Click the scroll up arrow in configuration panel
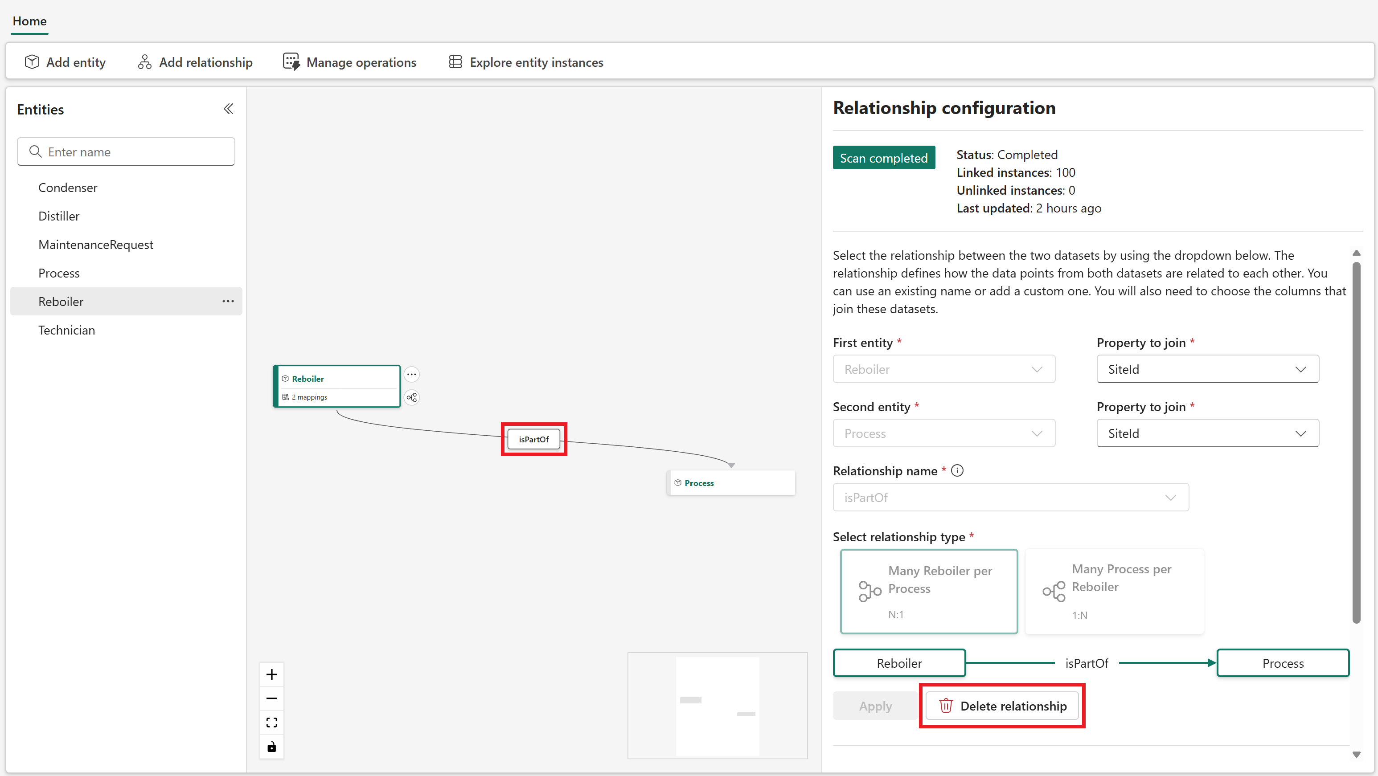 pyautogui.click(x=1356, y=253)
